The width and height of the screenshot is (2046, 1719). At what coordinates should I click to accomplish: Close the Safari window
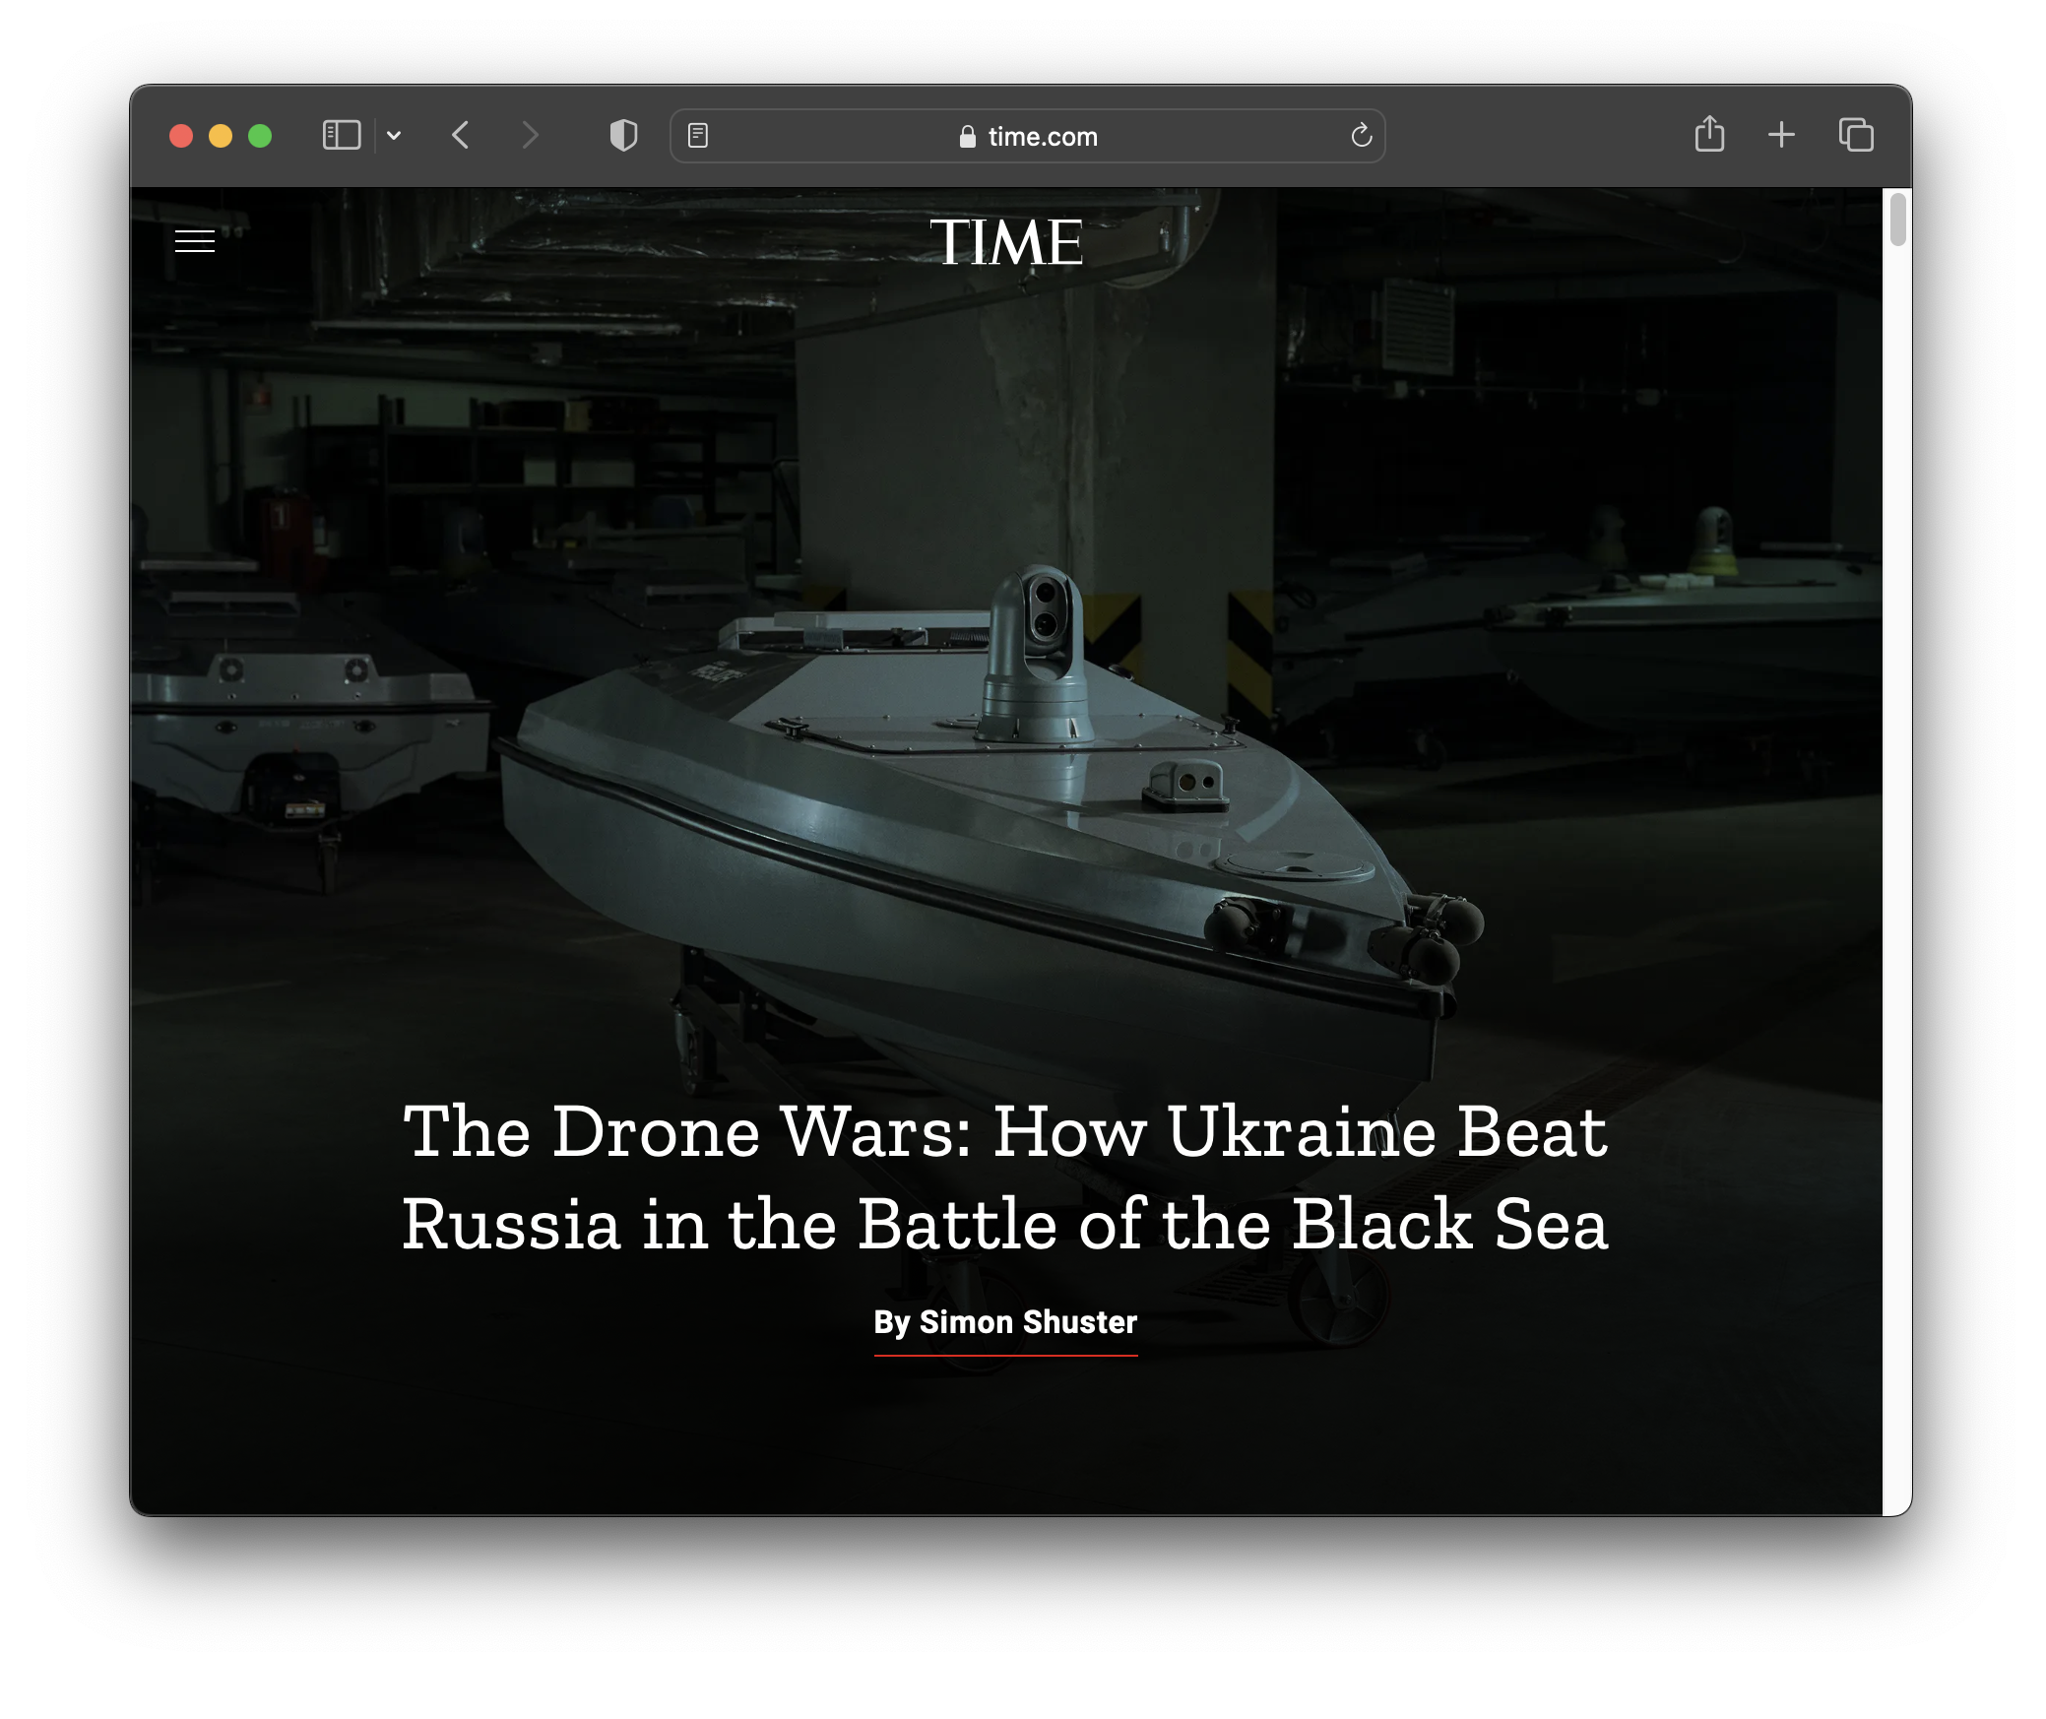(181, 136)
